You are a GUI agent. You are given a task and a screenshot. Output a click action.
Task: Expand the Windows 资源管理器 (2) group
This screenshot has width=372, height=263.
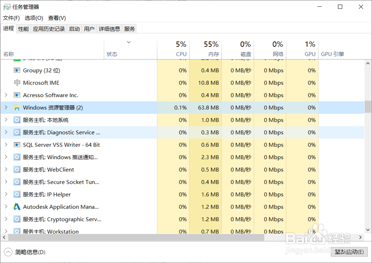tap(6, 108)
